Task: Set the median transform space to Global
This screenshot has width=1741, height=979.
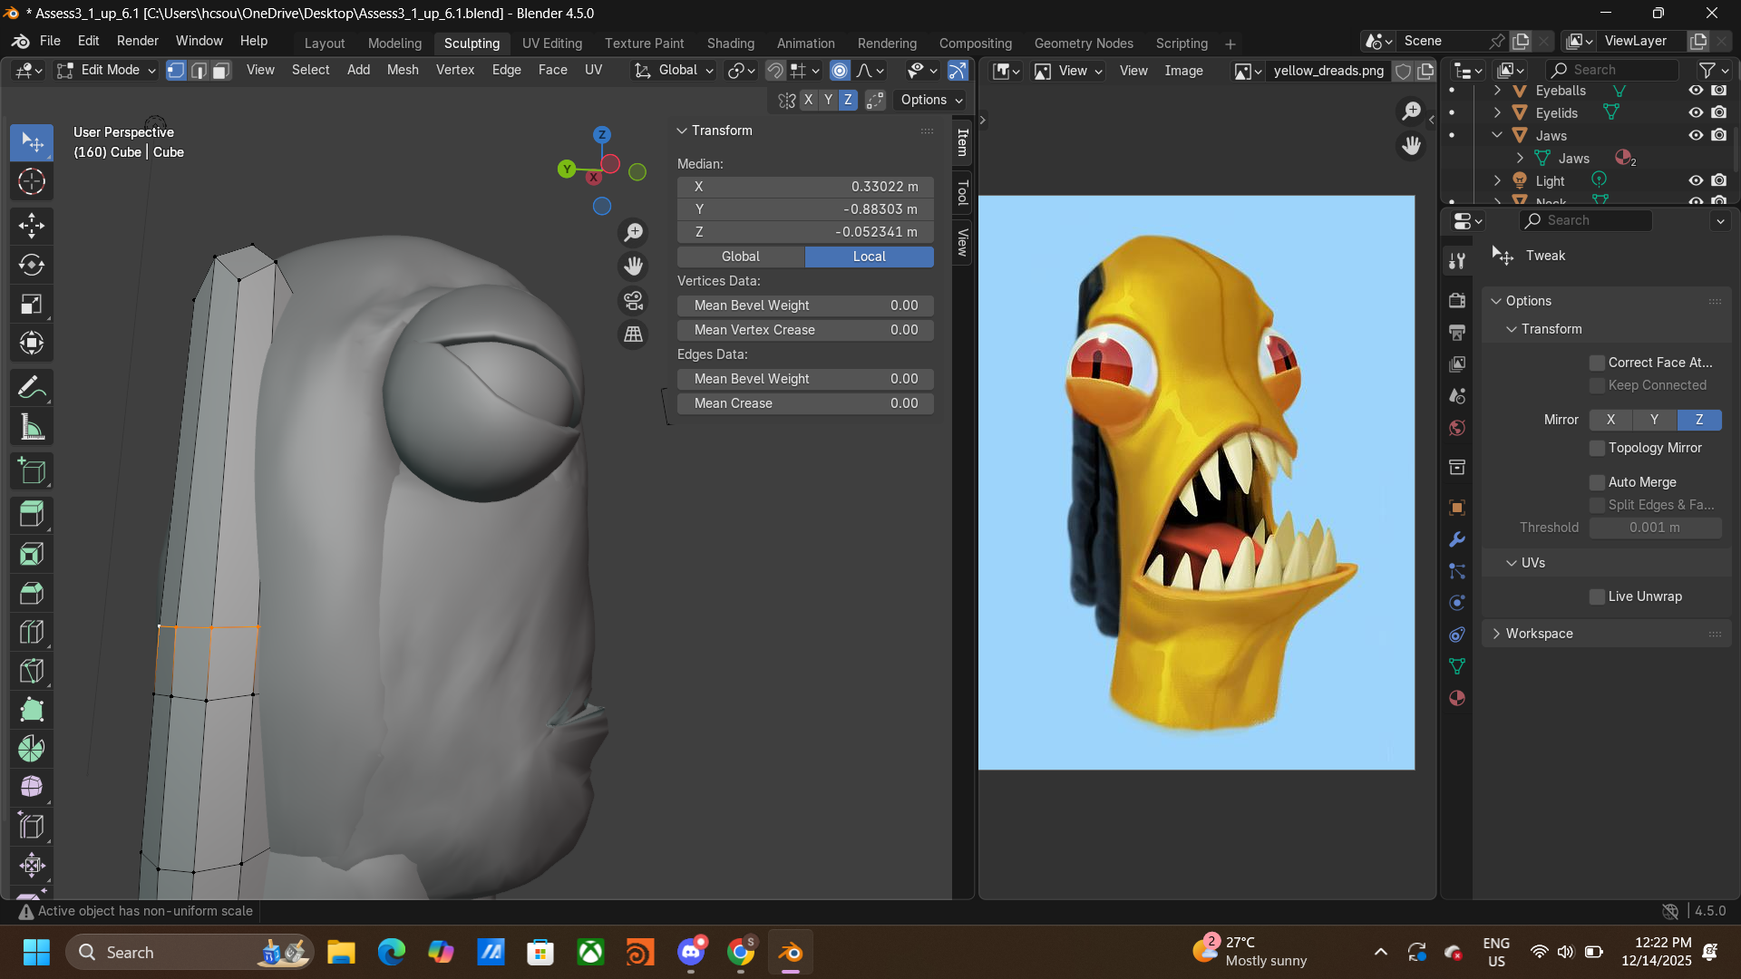Action: pyautogui.click(x=741, y=257)
